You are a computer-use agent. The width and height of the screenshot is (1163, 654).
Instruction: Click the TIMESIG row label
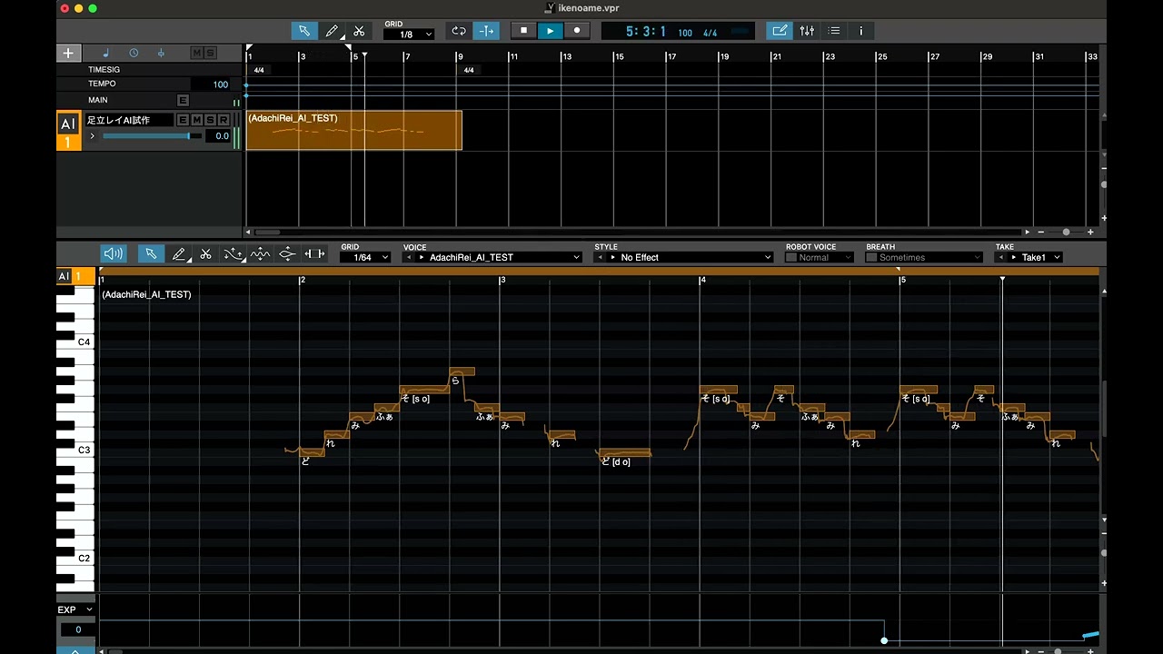click(x=104, y=69)
